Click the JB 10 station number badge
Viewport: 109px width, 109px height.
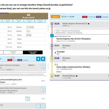click(52, 58)
